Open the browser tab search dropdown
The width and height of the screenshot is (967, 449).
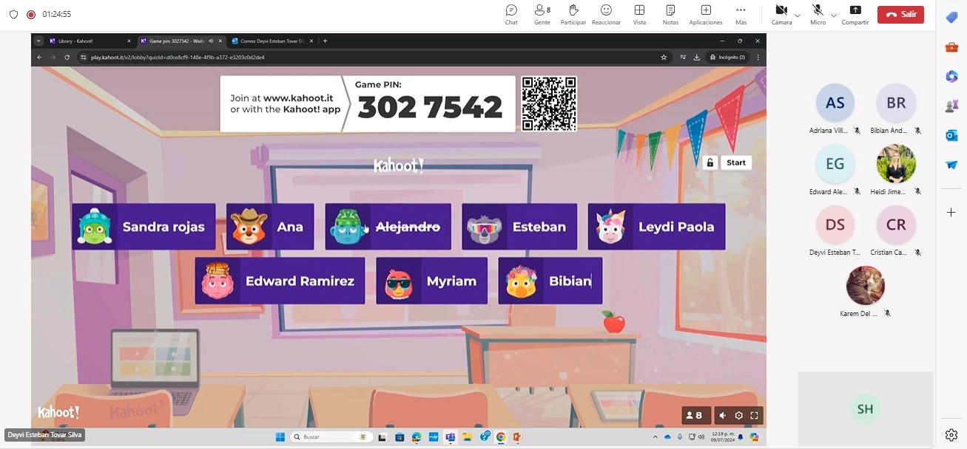pyautogui.click(x=38, y=41)
